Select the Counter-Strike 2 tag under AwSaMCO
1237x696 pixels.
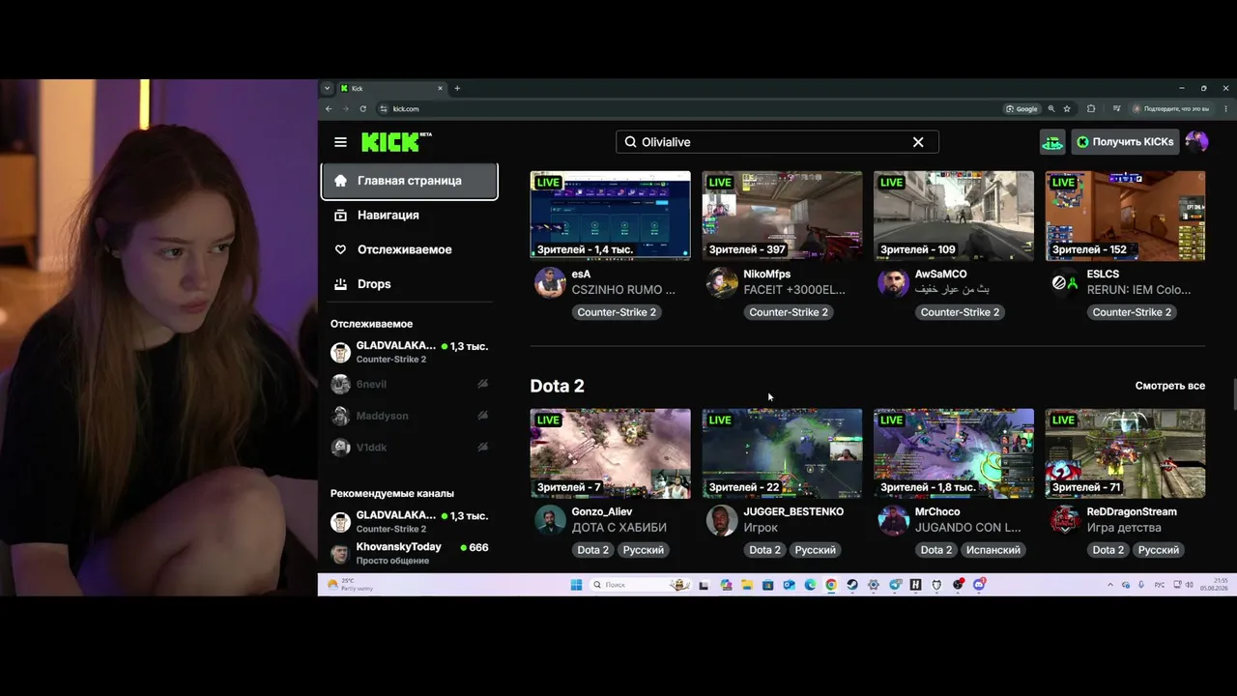[x=961, y=312]
